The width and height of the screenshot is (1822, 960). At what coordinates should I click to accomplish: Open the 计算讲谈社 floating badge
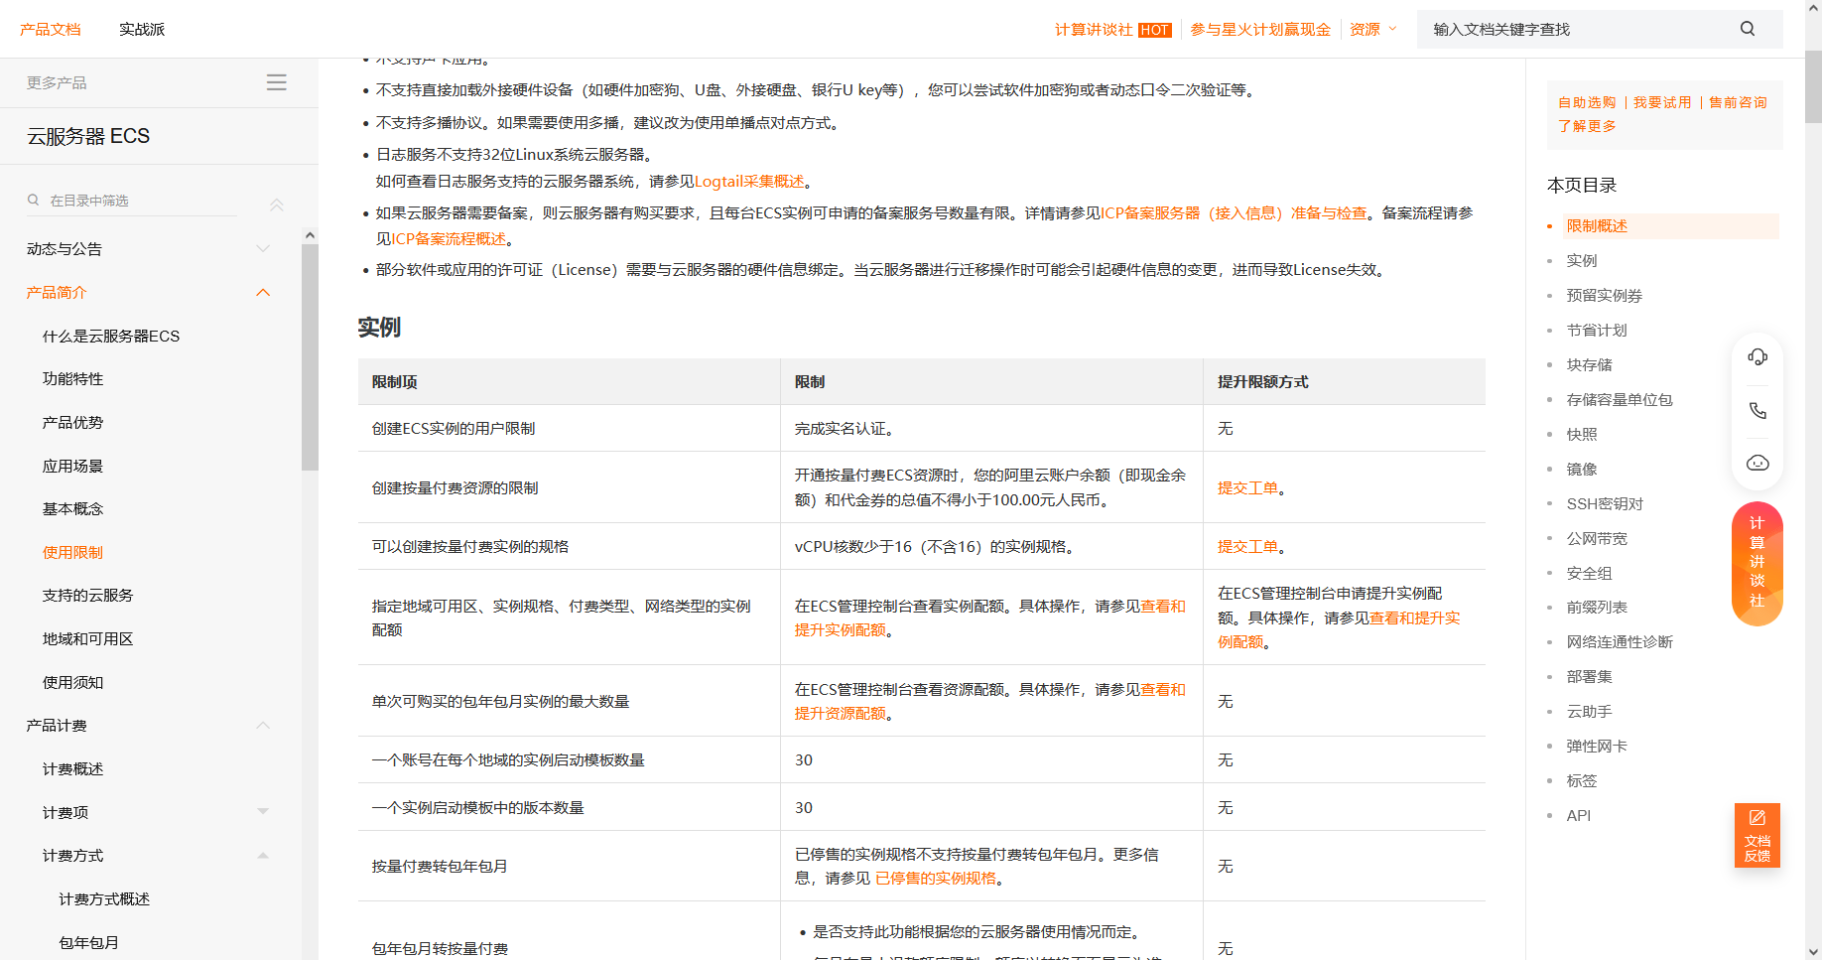point(1757,564)
